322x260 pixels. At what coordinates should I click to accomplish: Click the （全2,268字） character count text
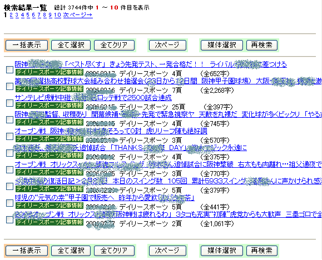pyautogui.click(x=217, y=91)
